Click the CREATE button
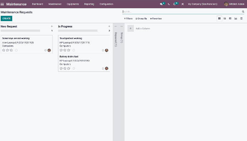Viewport: 247px width, 141px height. (6, 19)
